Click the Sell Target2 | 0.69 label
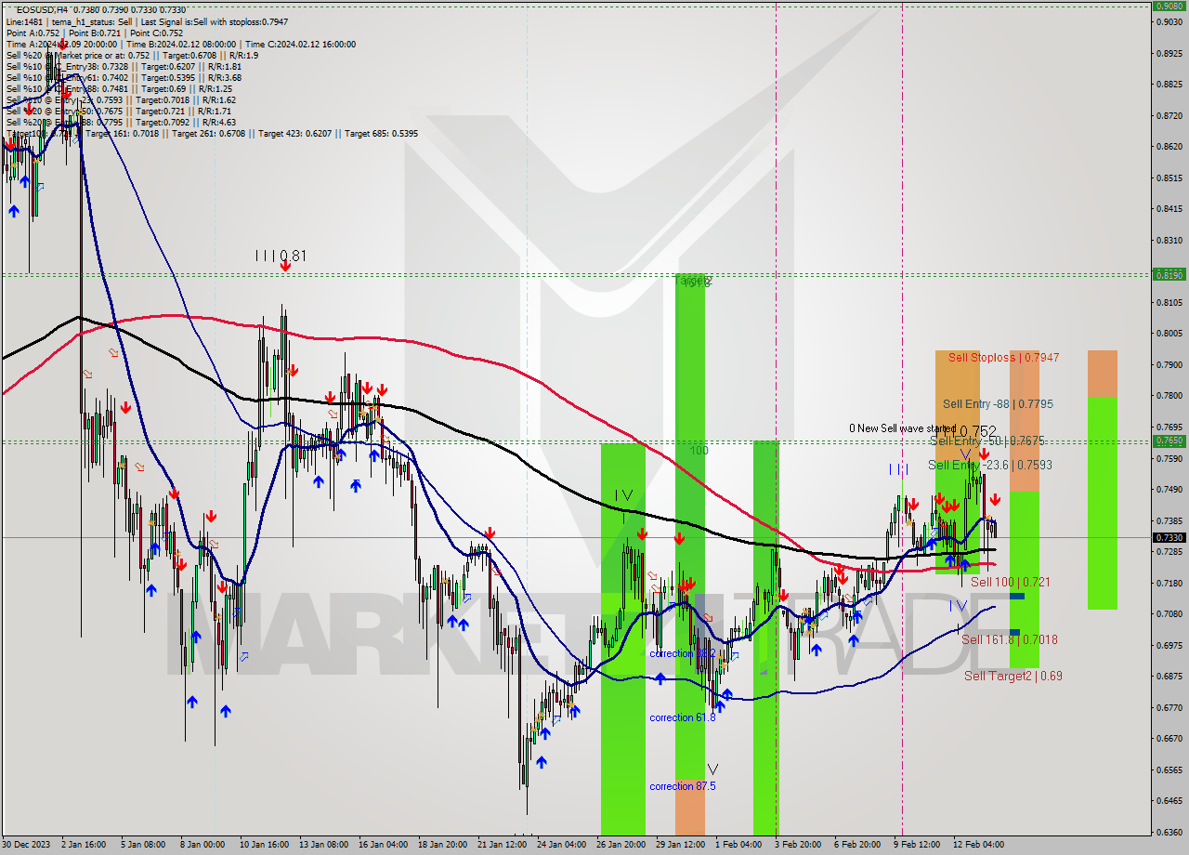 click(1013, 676)
